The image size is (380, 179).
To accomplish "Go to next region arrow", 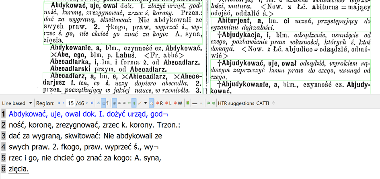I will click(87, 103).
